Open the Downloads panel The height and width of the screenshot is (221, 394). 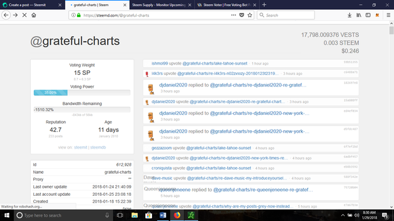click(350, 15)
